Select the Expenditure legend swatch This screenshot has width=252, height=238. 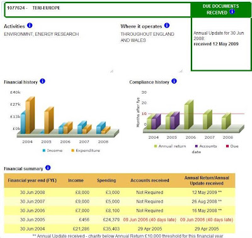pyautogui.click(x=72, y=151)
